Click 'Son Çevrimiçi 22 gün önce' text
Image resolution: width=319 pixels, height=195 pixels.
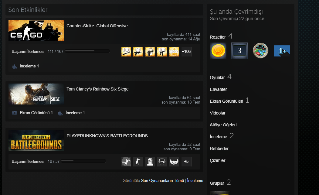(237, 19)
